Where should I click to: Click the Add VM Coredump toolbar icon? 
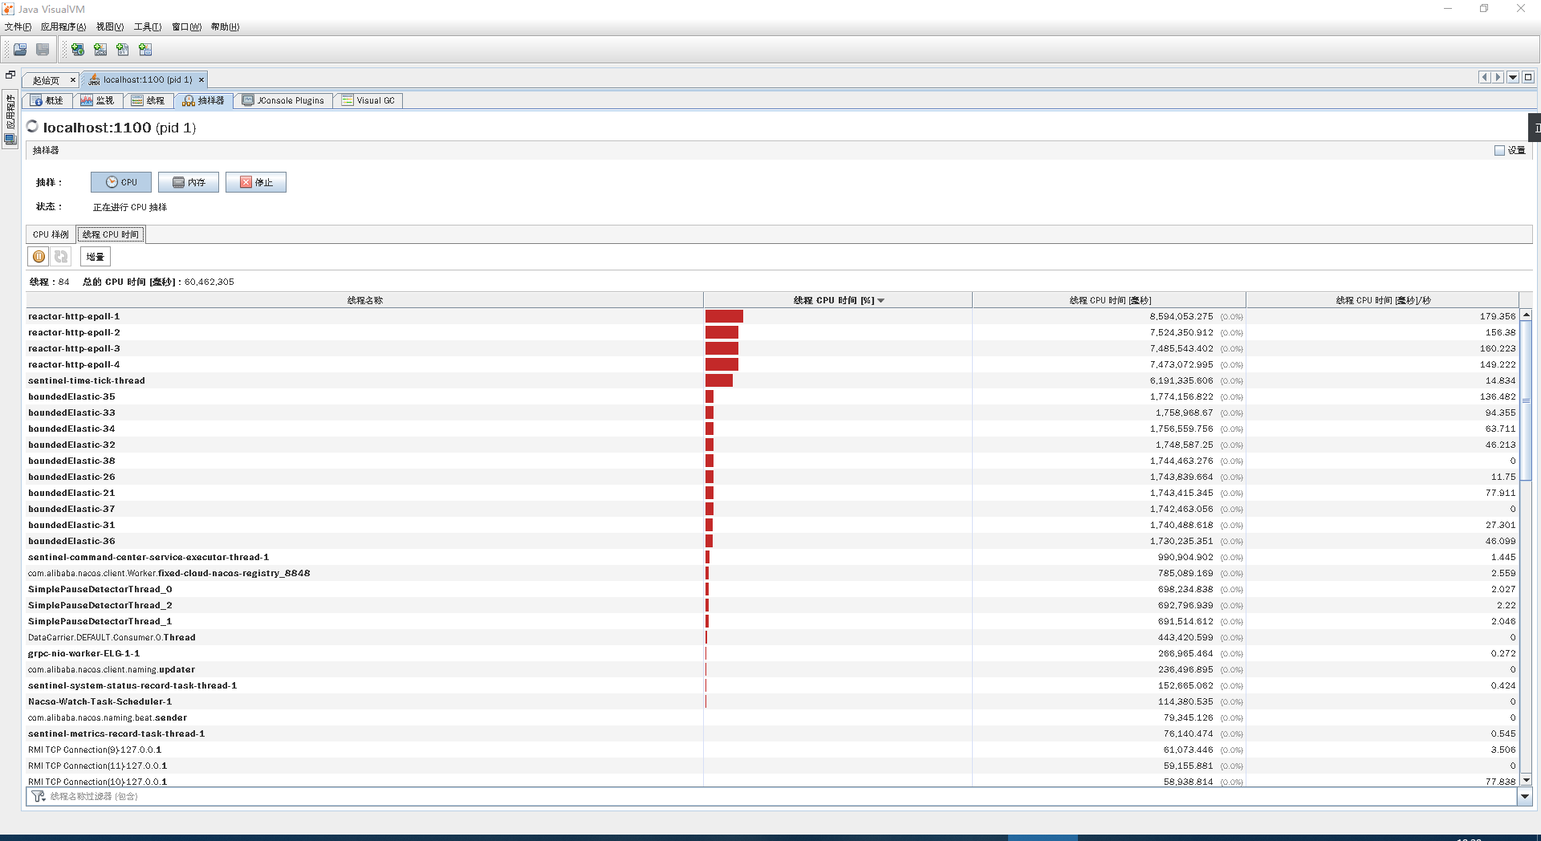tap(123, 50)
